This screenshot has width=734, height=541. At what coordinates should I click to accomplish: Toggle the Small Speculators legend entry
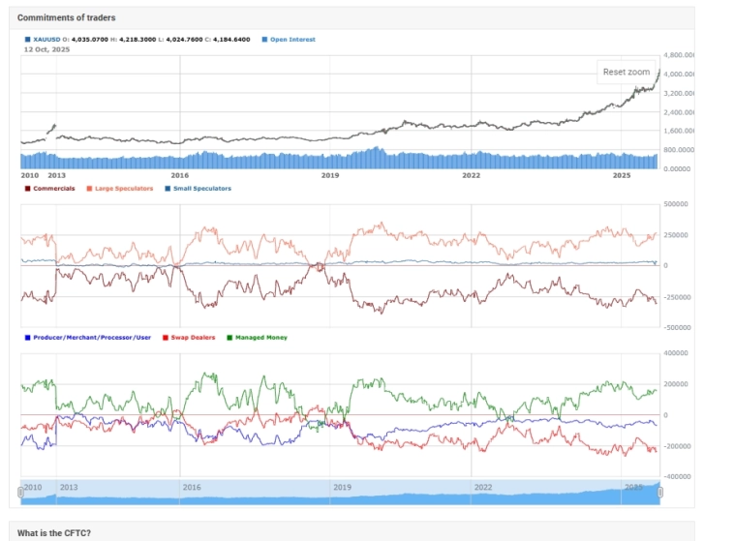pos(200,189)
